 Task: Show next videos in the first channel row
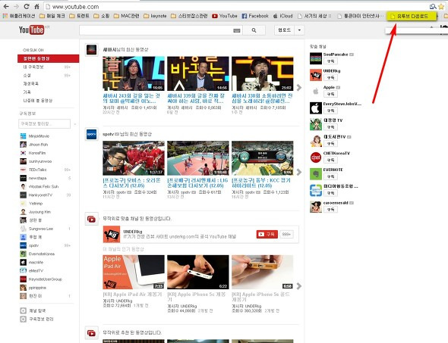pos(299,88)
